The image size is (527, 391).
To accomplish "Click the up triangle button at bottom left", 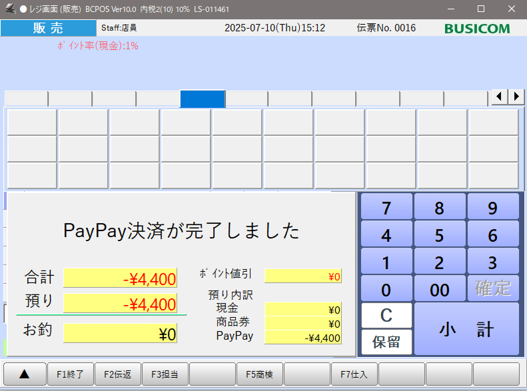I will [25, 374].
